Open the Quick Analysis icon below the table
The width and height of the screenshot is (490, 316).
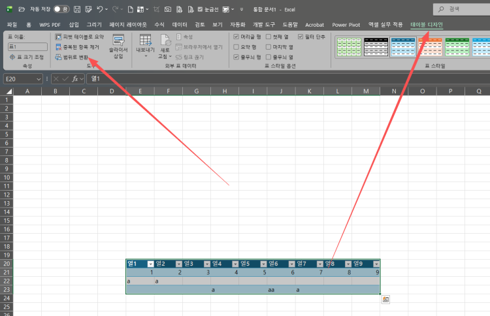point(385,299)
